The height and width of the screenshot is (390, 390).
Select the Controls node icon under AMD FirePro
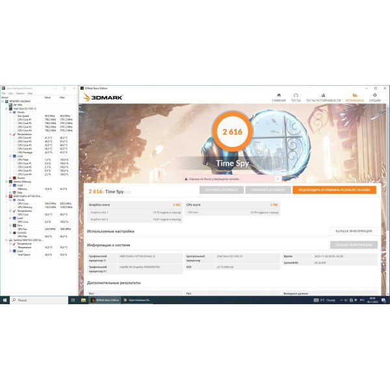(14, 233)
